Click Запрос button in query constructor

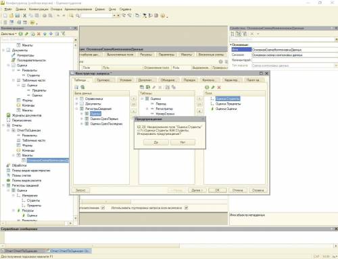click(80, 190)
